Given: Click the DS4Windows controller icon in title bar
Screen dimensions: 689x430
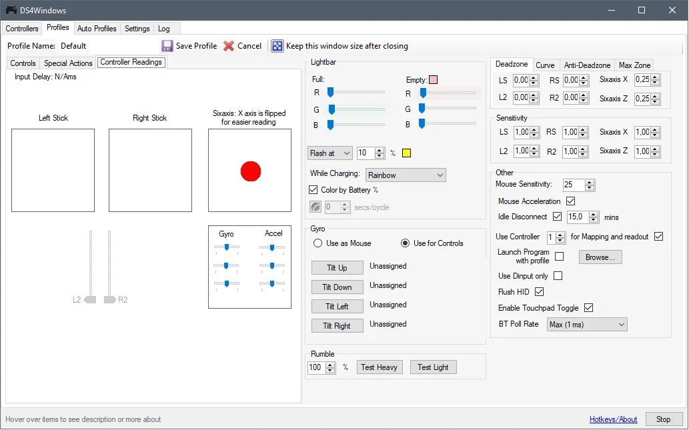Looking at the screenshot, I should pyautogui.click(x=11, y=10).
